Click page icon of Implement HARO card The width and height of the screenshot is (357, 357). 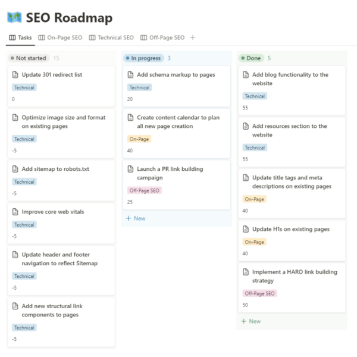(x=246, y=272)
